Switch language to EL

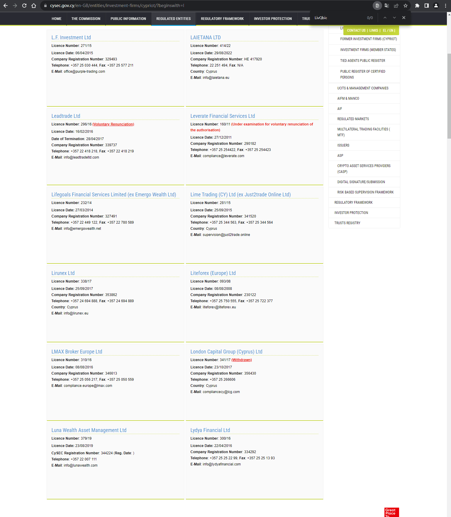384,30
